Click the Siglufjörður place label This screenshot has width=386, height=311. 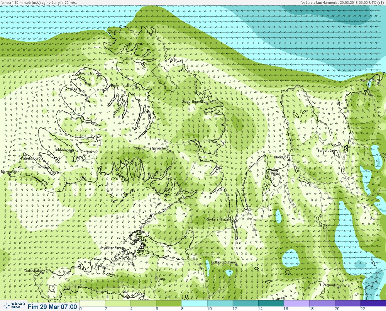click(369, 80)
